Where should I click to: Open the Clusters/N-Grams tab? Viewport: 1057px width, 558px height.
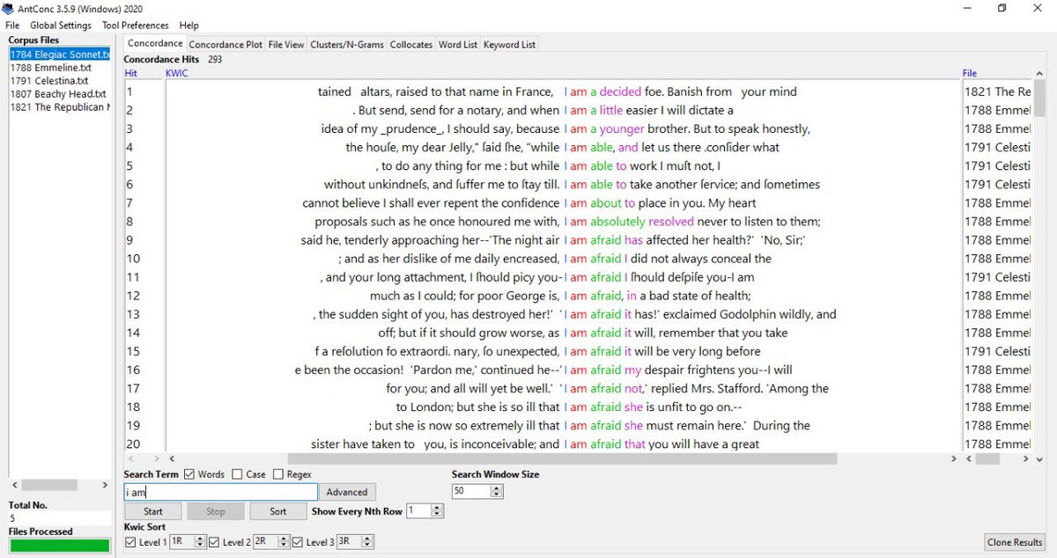point(347,45)
